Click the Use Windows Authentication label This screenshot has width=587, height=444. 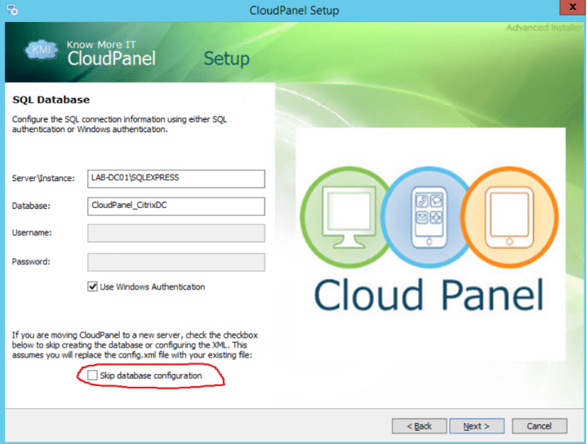153,287
